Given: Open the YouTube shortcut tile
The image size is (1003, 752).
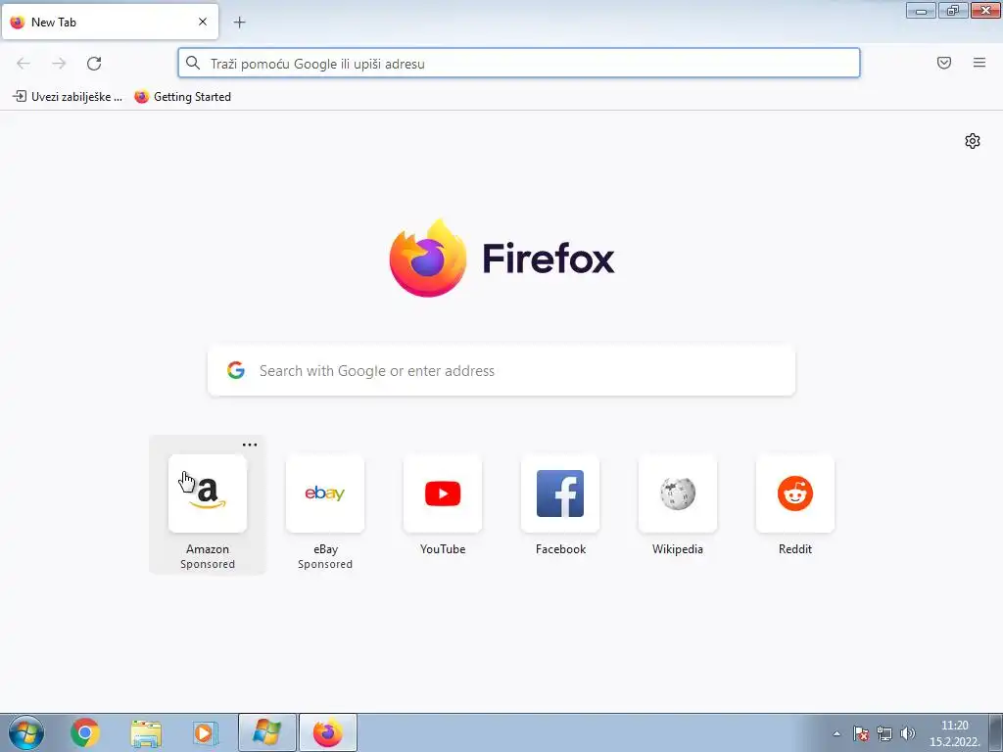Looking at the screenshot, I should [443, 493].
